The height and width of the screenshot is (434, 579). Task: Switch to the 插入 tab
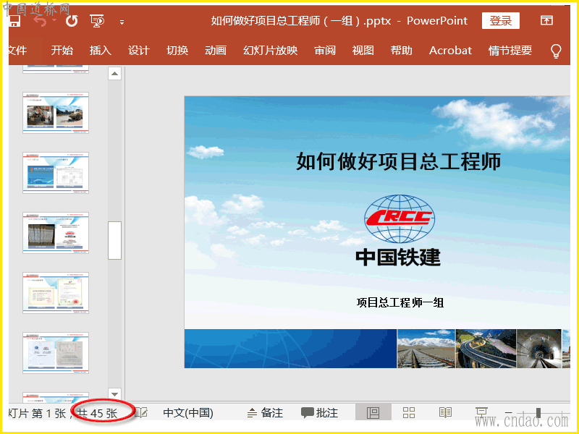(x=100, y=50)
